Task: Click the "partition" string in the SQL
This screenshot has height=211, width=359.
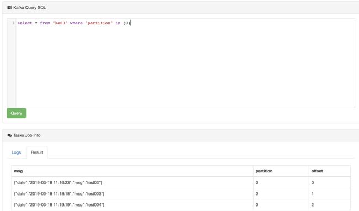Action: click(99, 23)
